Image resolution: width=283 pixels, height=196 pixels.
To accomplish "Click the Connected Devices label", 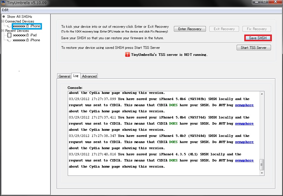I will click(x=19, y=21).
